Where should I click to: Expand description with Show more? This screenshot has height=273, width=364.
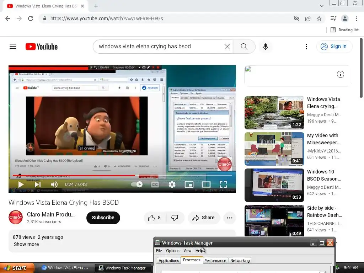[26, 244]
